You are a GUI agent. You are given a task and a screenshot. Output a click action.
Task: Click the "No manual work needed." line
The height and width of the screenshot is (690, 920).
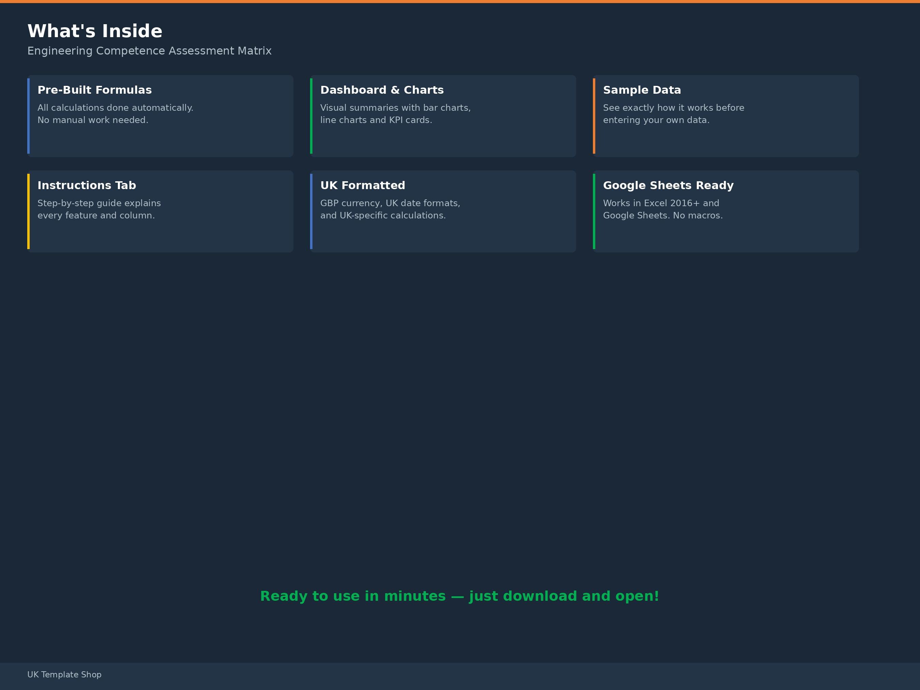tap(93, 120)
